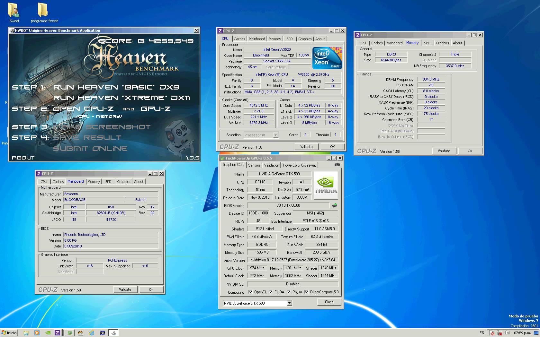Open About tab in CPU-Z CPU window

[x=320, y=39]
